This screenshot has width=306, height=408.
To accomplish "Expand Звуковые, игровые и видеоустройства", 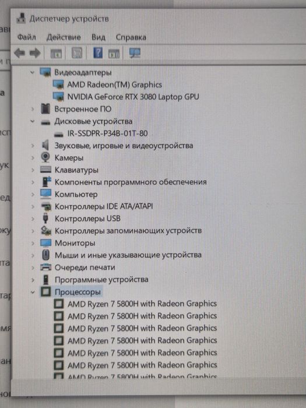I will pyautogui.click(x=33, y=146).
